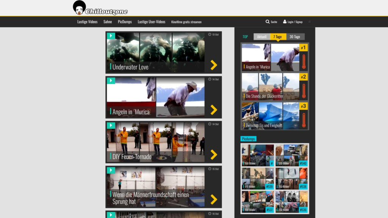Play the Angeln in 'Murica video icon

point(111,81)
